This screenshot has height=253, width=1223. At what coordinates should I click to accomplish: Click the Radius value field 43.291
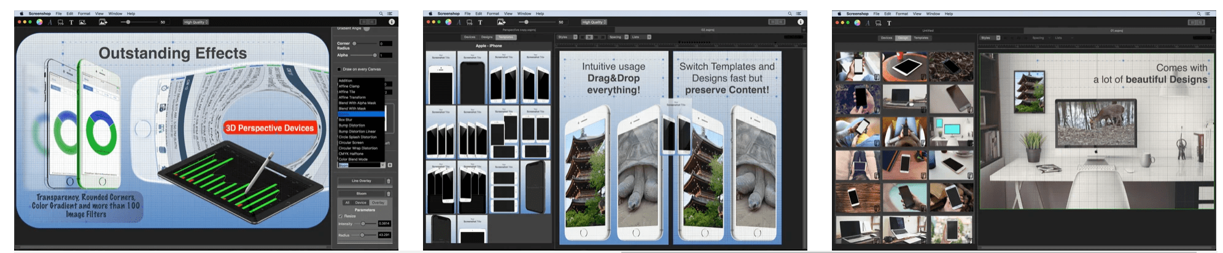click(384, 235)
